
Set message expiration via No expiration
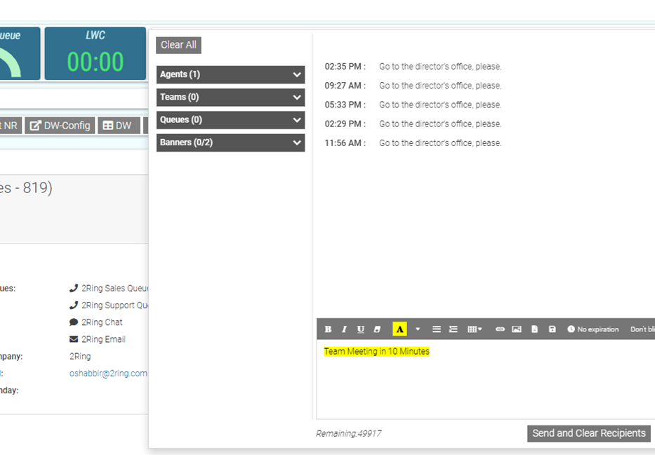click(593, 329)
